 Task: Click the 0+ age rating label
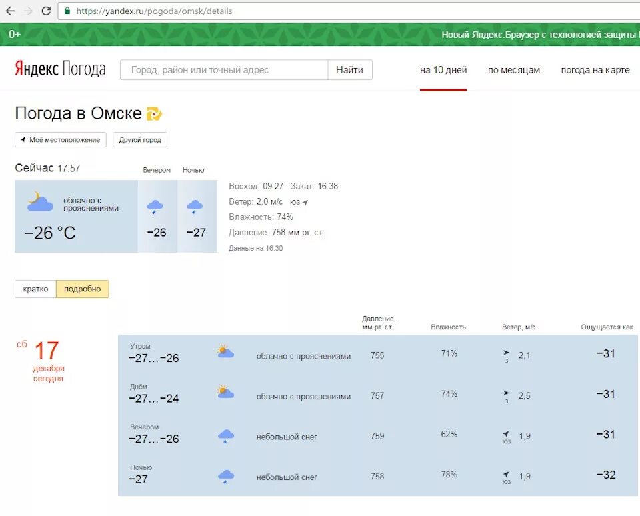pos(15,34)
